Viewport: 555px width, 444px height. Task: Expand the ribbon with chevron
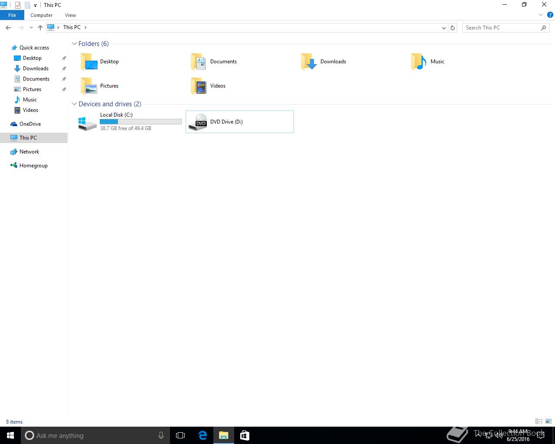pos(541,15)
